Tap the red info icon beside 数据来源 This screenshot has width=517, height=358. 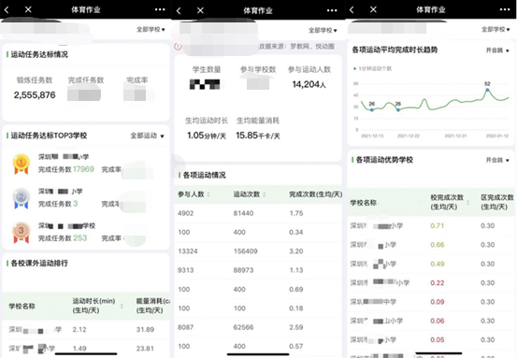click(178, 47)
